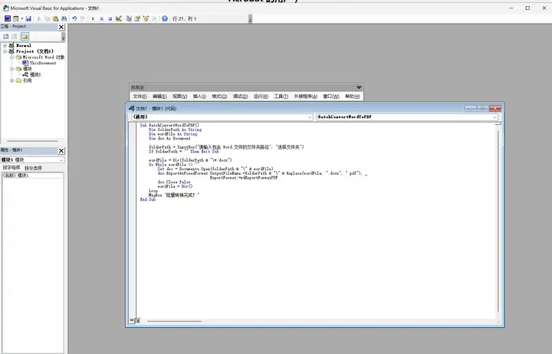Click the code window horizontal scrollbar
The height and width of the screenshot is (354, 552).
pos(174,321)
